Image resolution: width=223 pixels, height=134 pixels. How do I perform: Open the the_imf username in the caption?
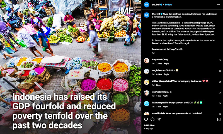pyautogui.click(x=156, y=14)
